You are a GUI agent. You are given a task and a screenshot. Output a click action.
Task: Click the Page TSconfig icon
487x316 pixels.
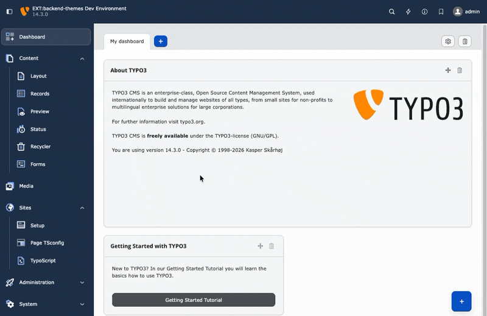click(21, 243)
